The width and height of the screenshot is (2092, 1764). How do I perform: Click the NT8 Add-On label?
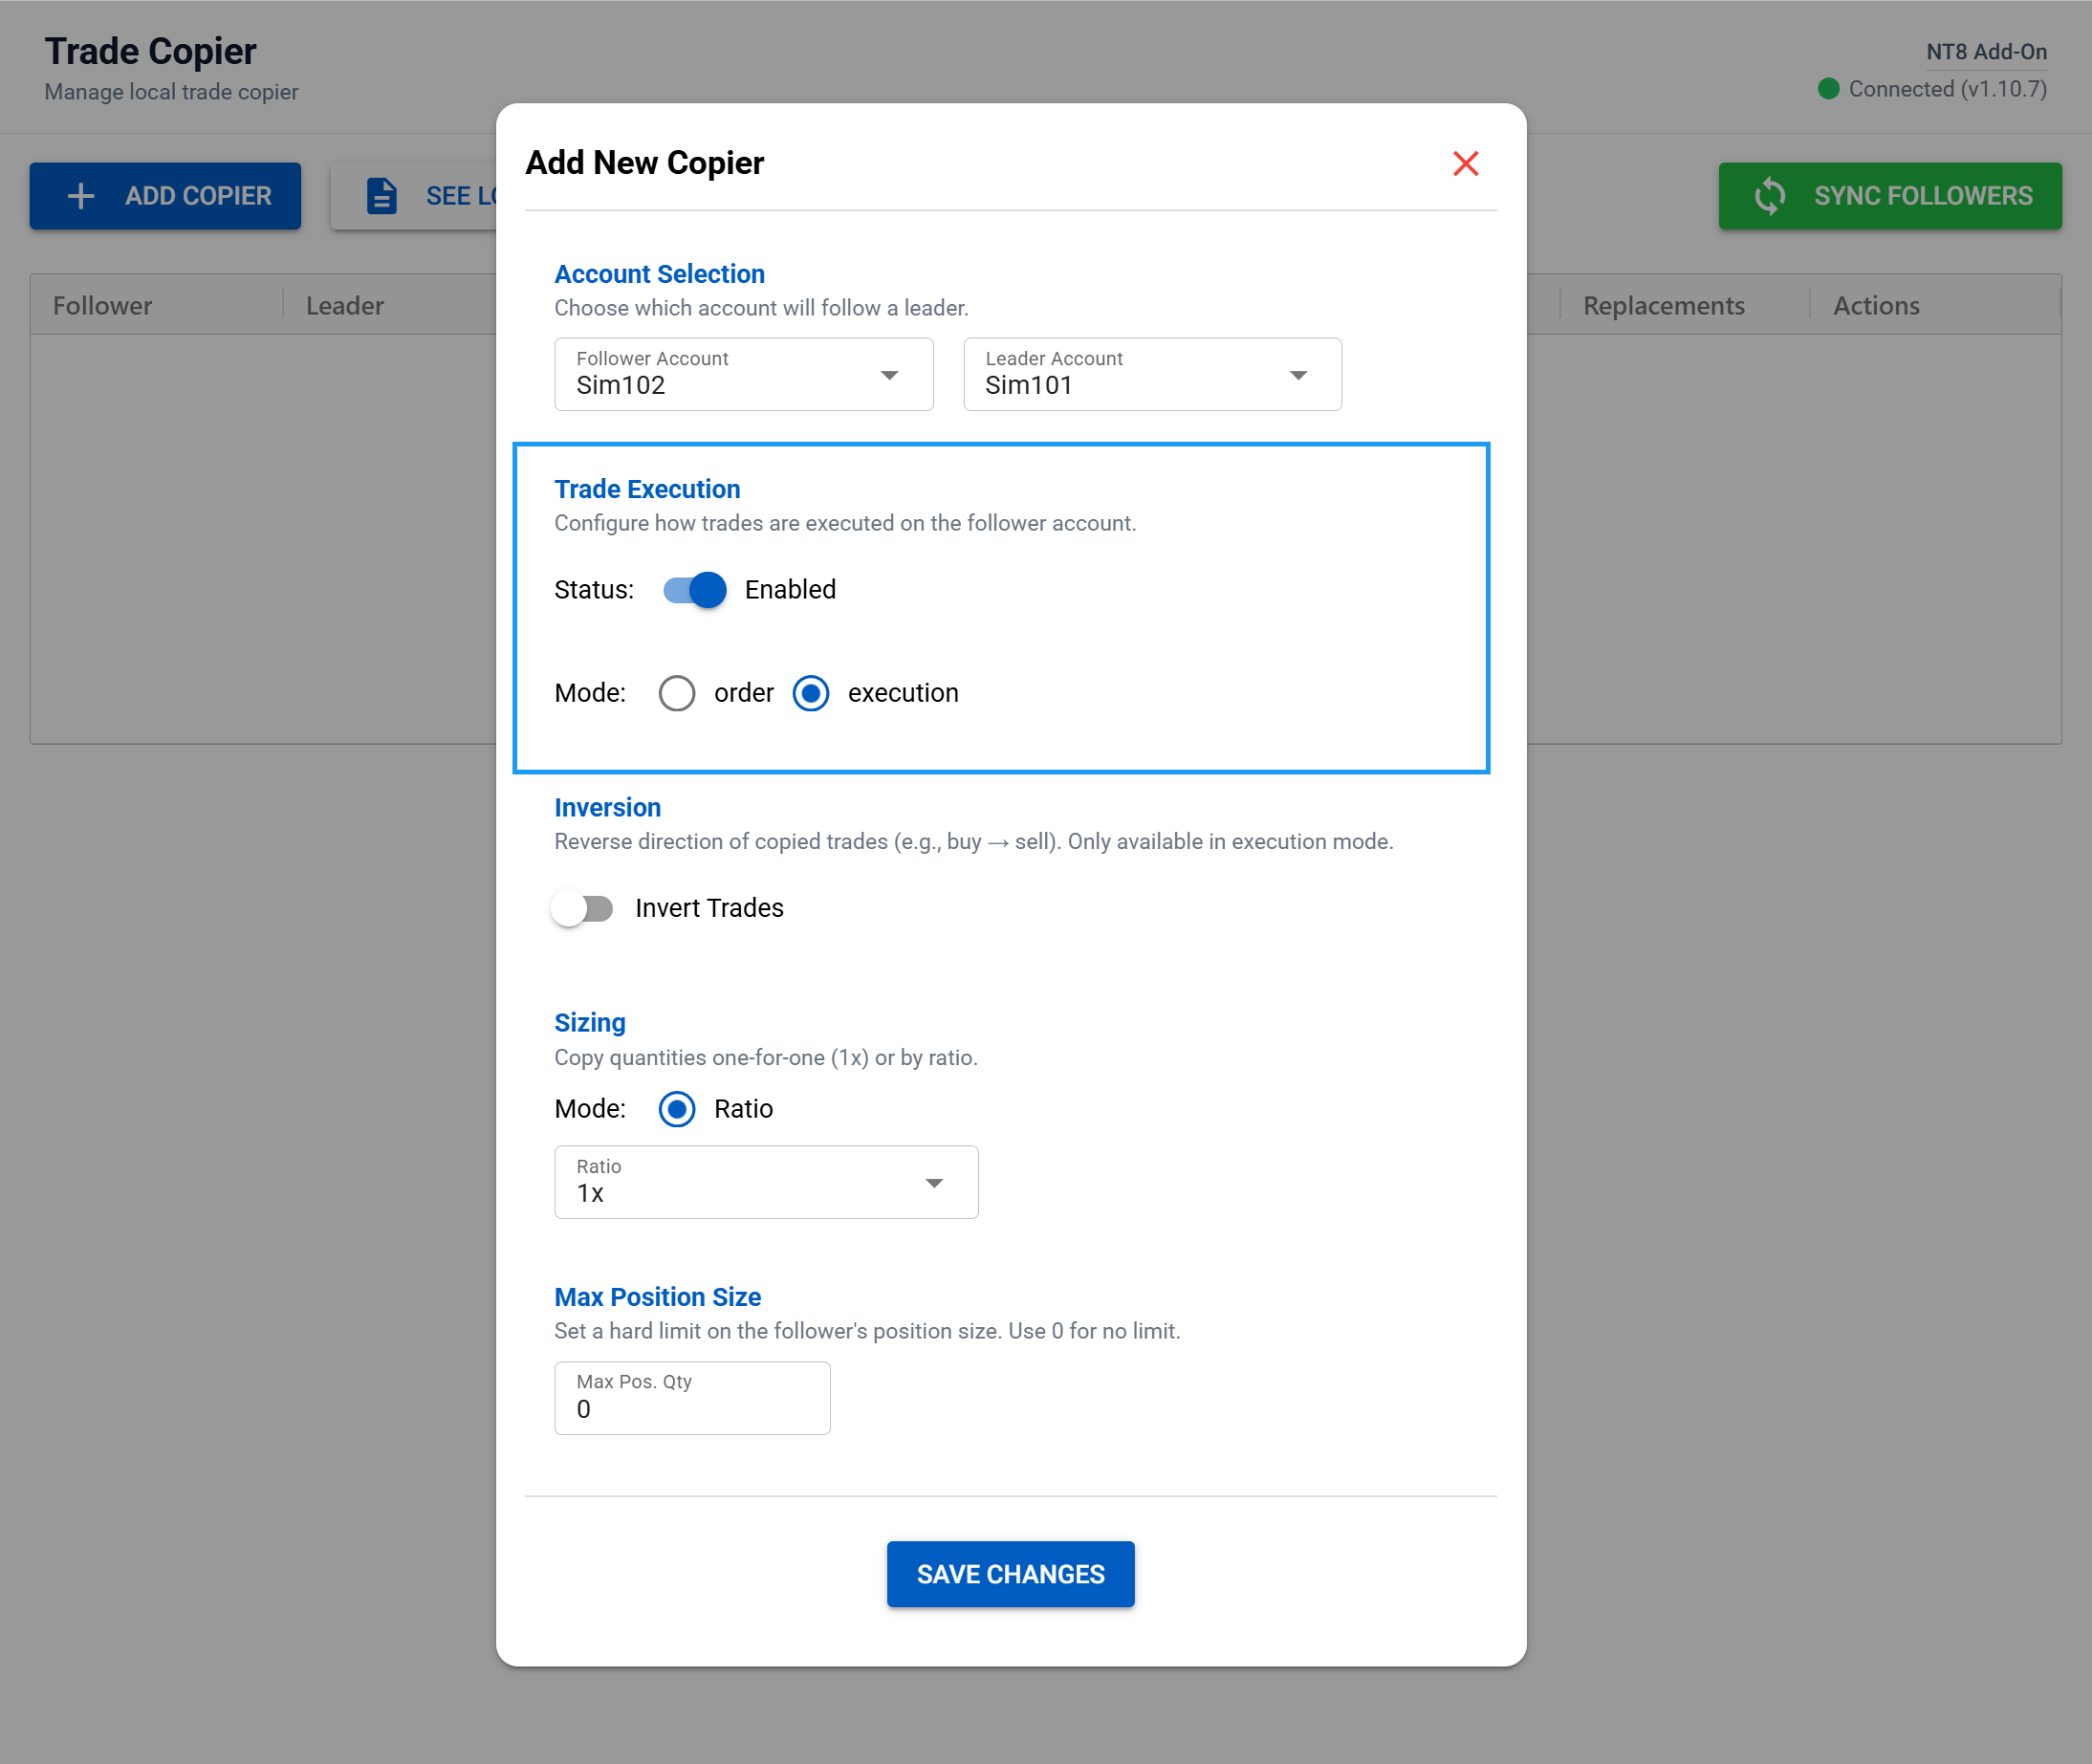coord(1986,52)
